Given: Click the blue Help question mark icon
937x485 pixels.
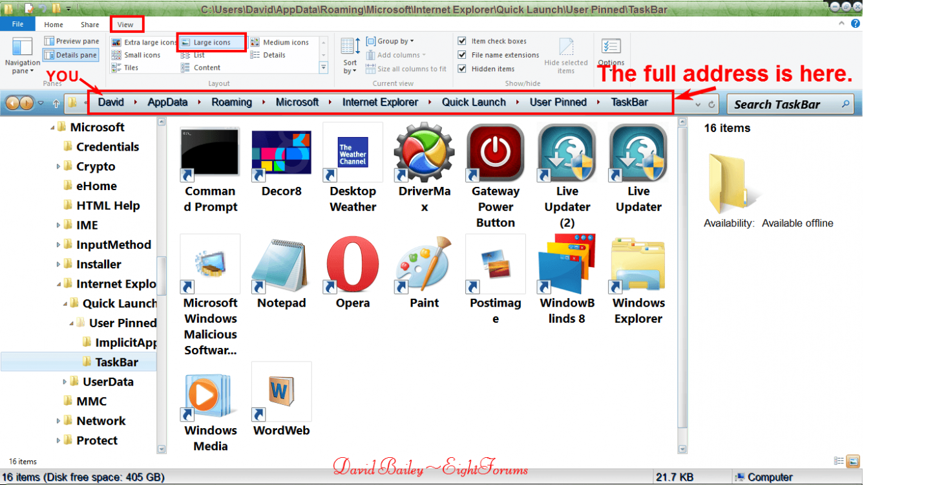Looking at the screenshot, I should pos(856,24).
